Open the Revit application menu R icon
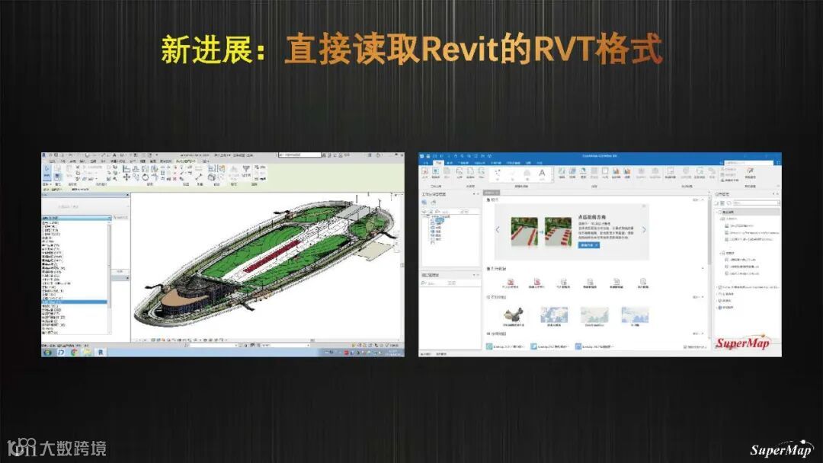The image size is (823, 463). (x=45, y=155)
